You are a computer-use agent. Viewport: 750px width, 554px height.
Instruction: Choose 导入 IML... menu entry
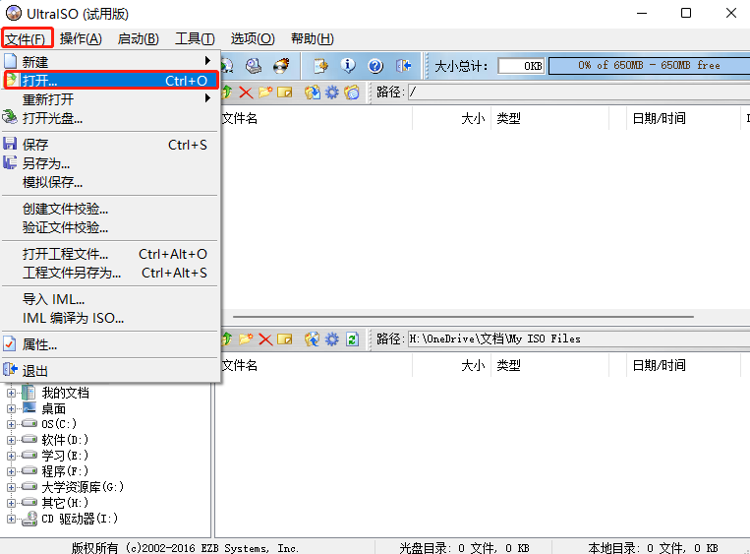110,299
